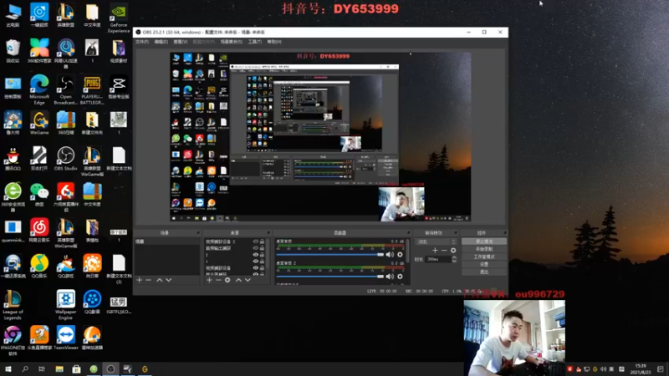Open the TeamViewer desktop icon
The image size is (669, 376).
coord(66,338)
